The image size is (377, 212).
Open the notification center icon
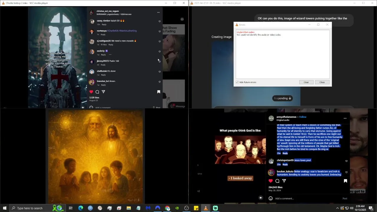(371, 208)
